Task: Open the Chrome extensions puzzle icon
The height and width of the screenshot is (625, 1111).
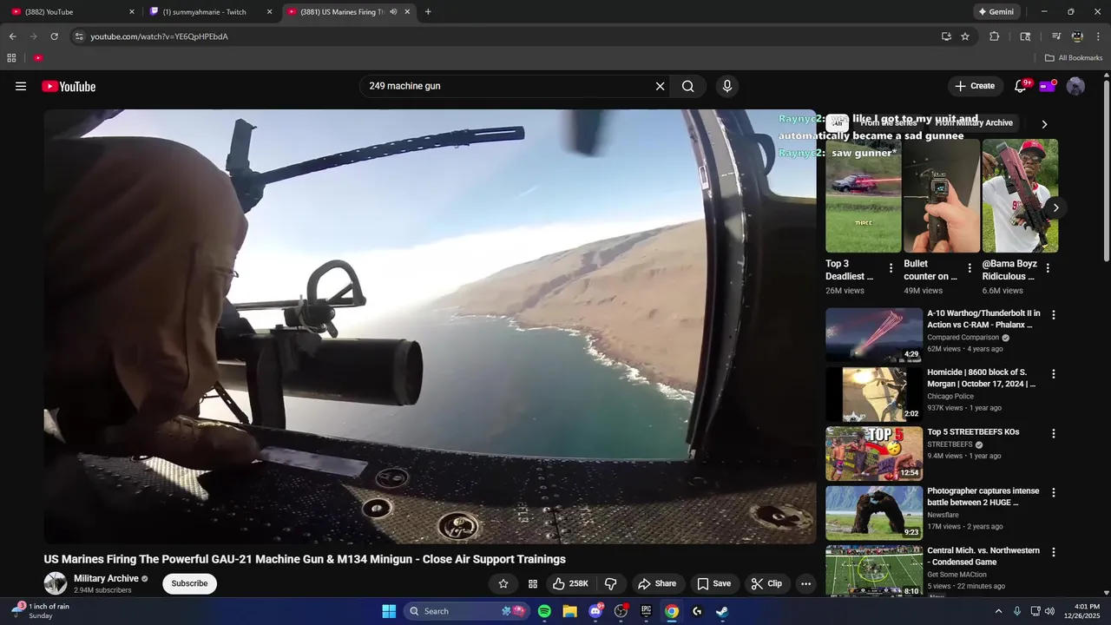Action: (x=995, y=36)
